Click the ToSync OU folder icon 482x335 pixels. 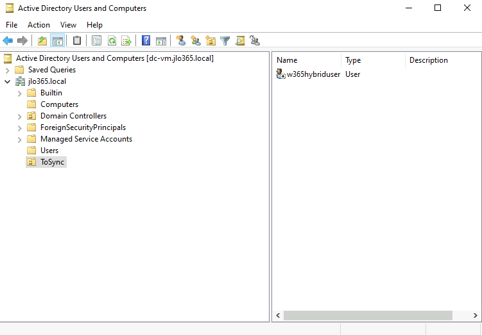tap(31, 162)
